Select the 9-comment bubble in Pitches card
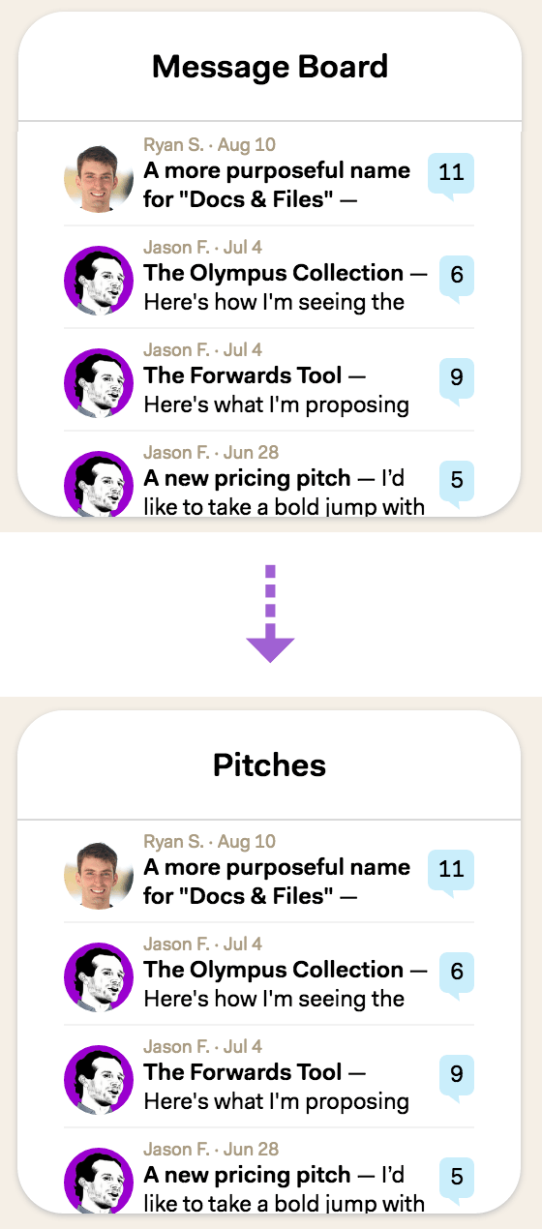 457,1076
